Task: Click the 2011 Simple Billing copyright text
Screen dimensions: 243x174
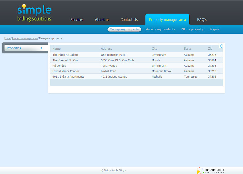Action: pos(114,170)
